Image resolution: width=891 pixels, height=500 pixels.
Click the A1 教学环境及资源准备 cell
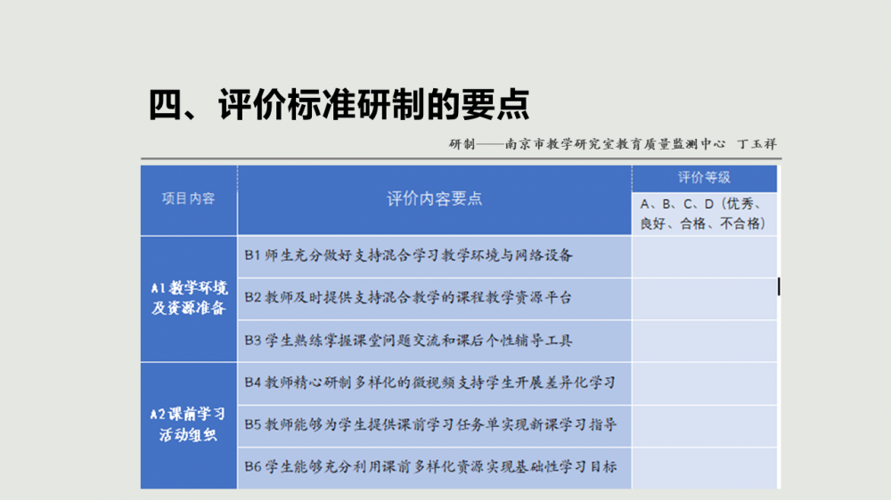tap(188, 299)
